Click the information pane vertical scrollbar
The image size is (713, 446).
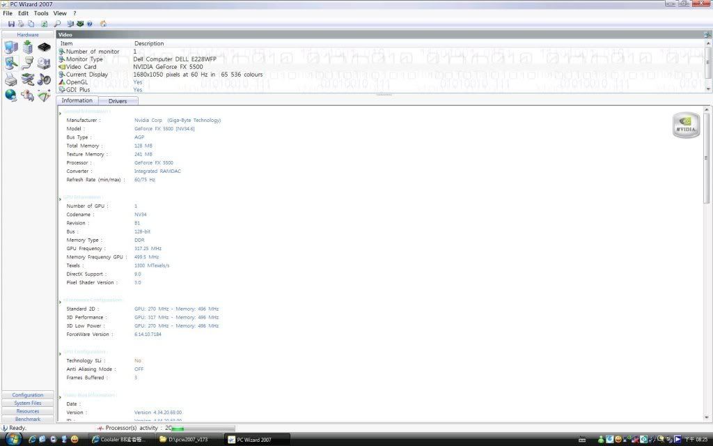tap(707, 264)
